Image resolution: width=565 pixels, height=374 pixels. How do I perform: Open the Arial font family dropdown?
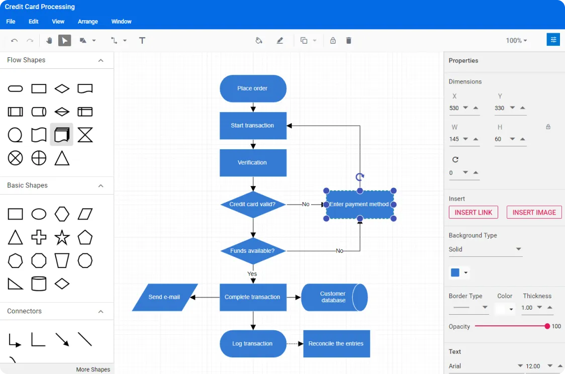485,366
